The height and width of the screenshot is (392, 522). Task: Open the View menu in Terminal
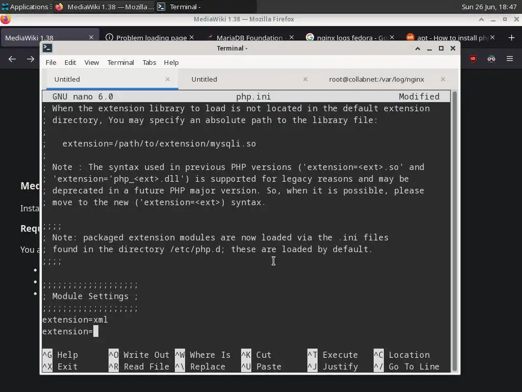[92, 62]
